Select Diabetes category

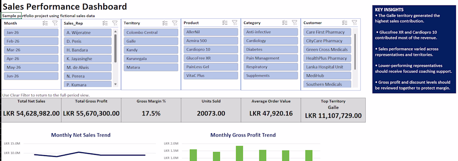point(271,49)
